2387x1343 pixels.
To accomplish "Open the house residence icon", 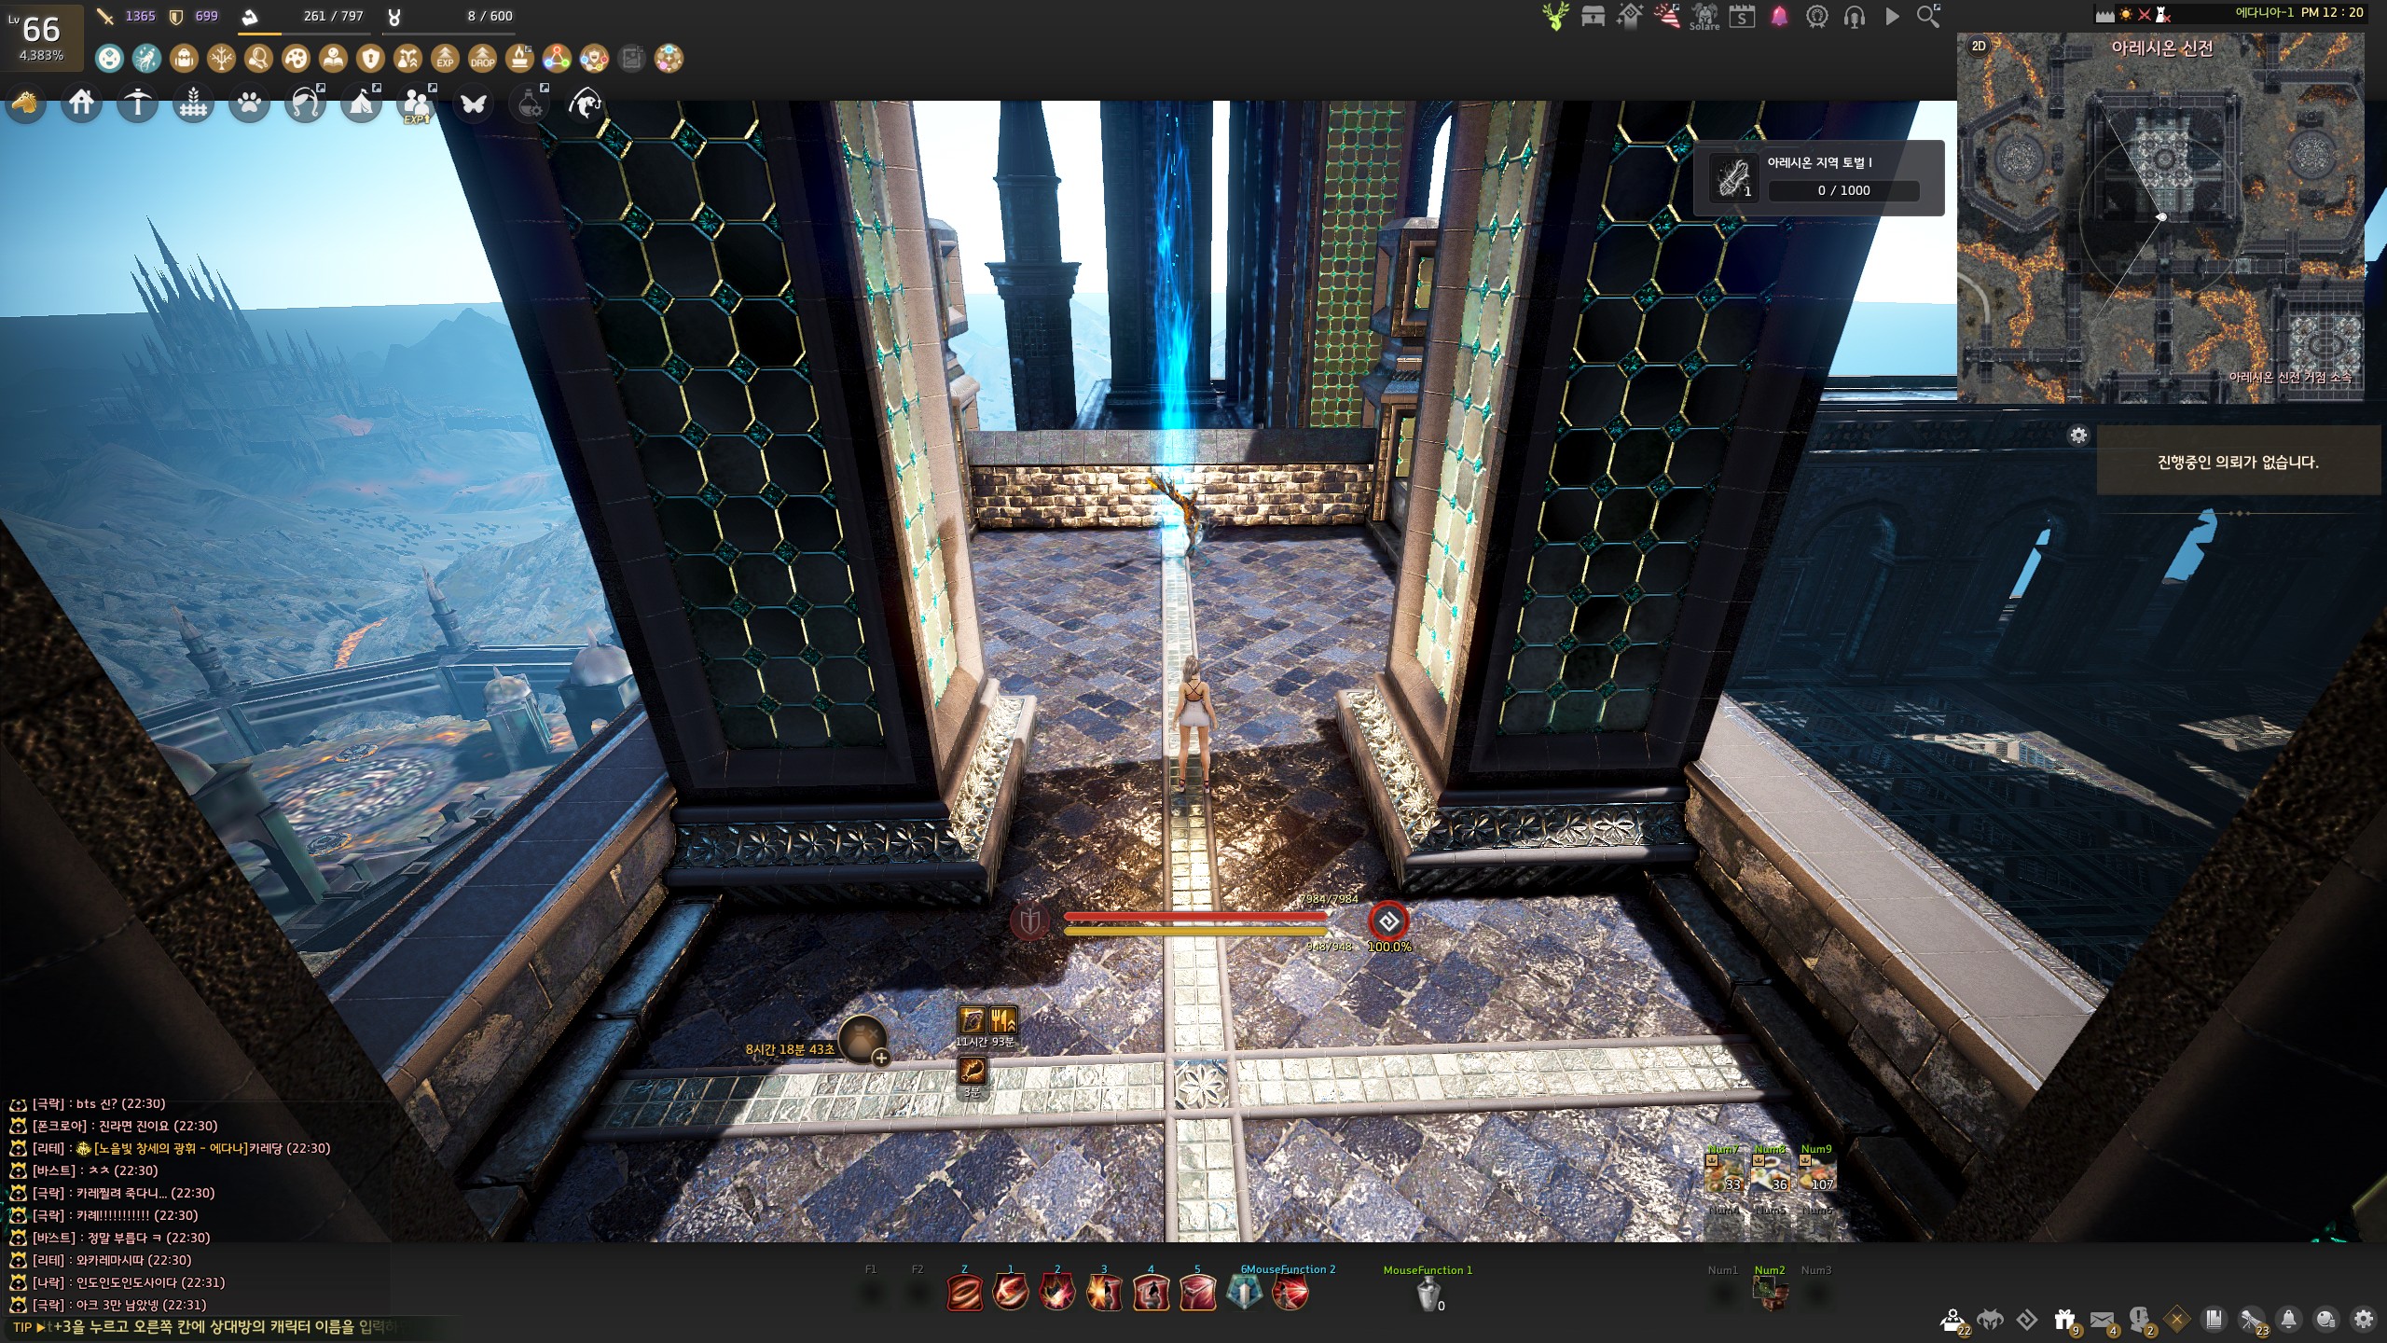I will point(81,103).
